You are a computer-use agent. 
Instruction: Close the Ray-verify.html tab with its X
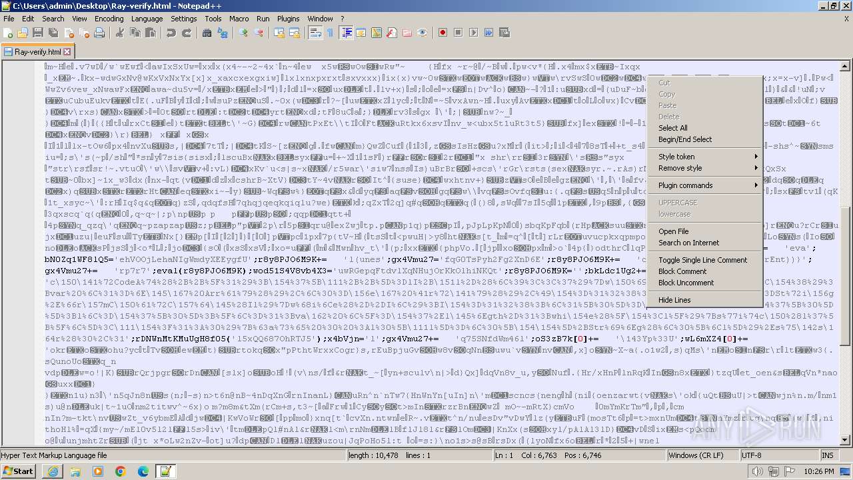pyautogui.click(x=67, y=51)
